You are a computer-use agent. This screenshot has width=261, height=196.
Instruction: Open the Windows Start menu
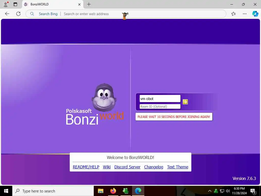(6, 191)
